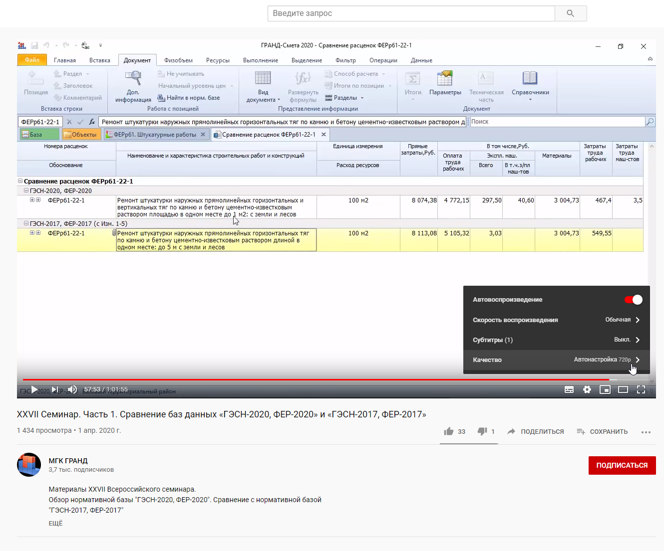Open the МГК ГРАНД channel avatar
The width and height of the screenshot is (664, 551).
[x=29, y=465]
